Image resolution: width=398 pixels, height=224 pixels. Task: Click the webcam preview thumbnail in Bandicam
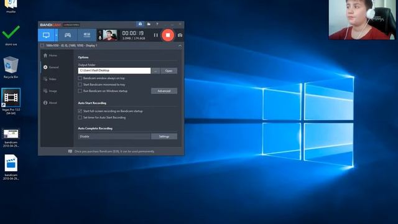110,35
